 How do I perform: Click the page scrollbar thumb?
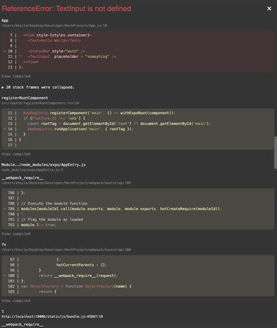coord(275,152)
